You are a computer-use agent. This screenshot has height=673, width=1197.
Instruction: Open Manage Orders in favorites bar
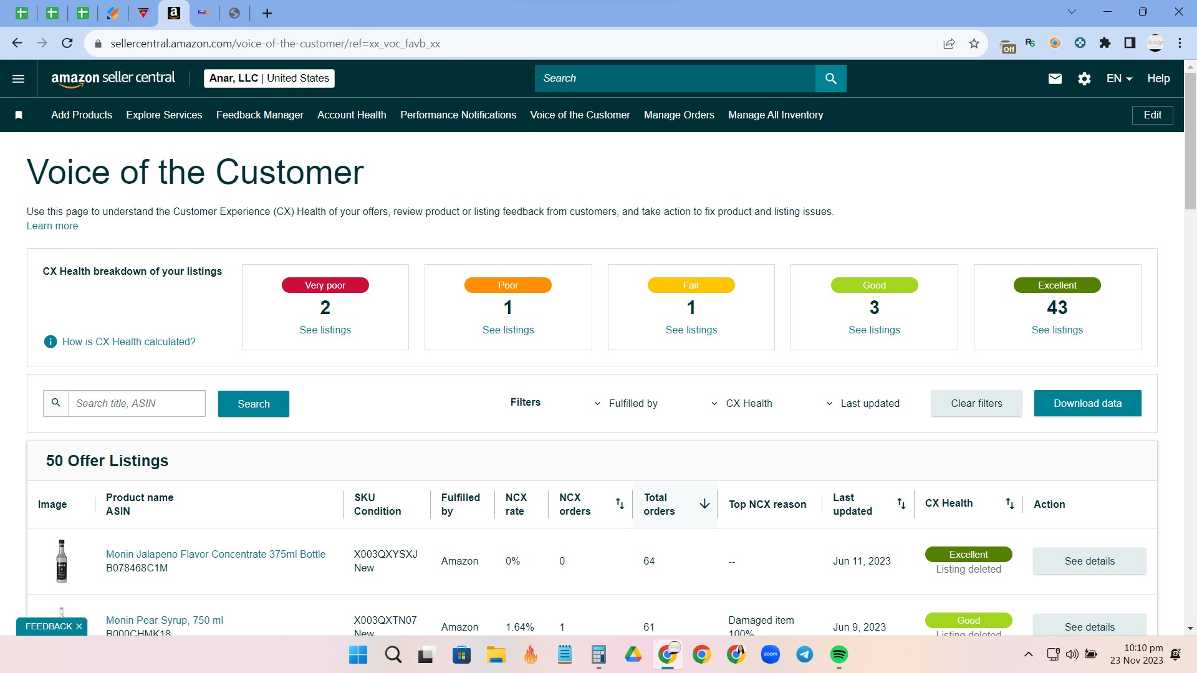point(679,115)
